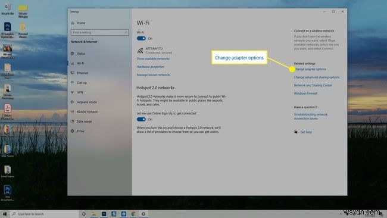Click Change adapter options link
The image size is (387, 218).
310,69
